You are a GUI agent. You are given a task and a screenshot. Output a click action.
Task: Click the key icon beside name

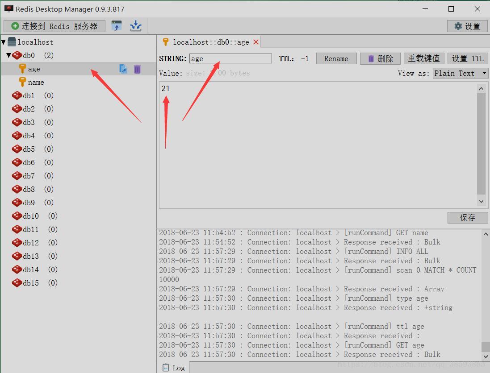tap(22, 82)
